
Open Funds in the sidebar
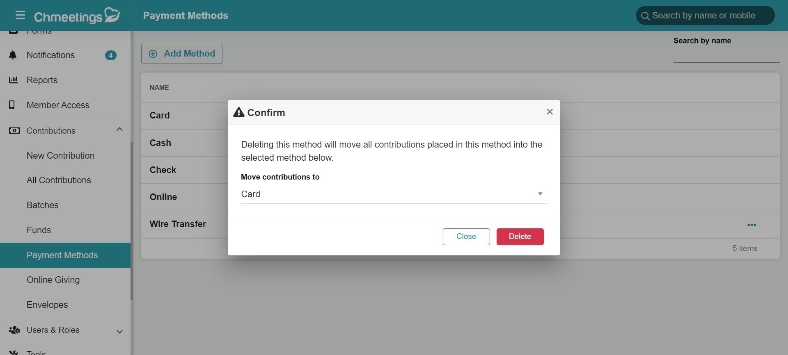[39, 230]
